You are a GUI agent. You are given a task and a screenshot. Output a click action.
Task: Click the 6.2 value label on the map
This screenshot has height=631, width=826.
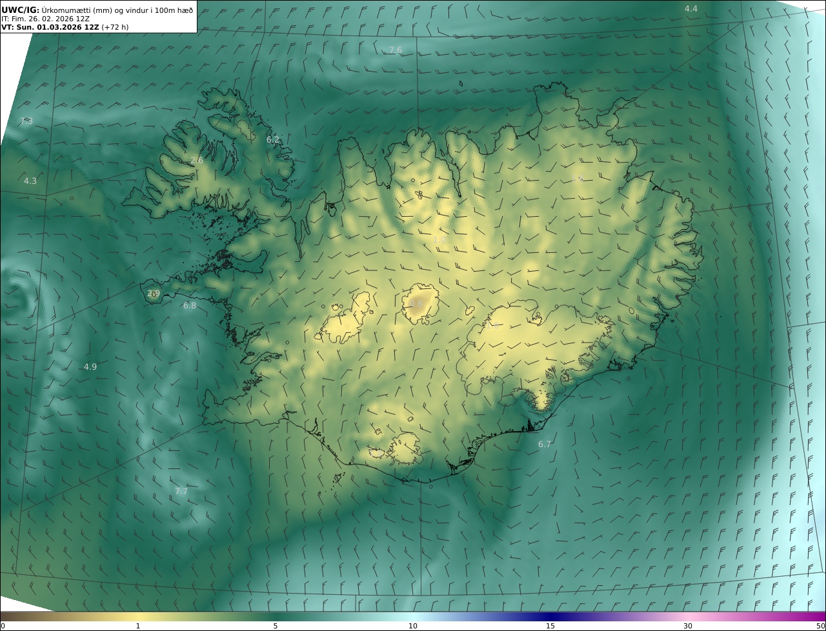(273, 139)
